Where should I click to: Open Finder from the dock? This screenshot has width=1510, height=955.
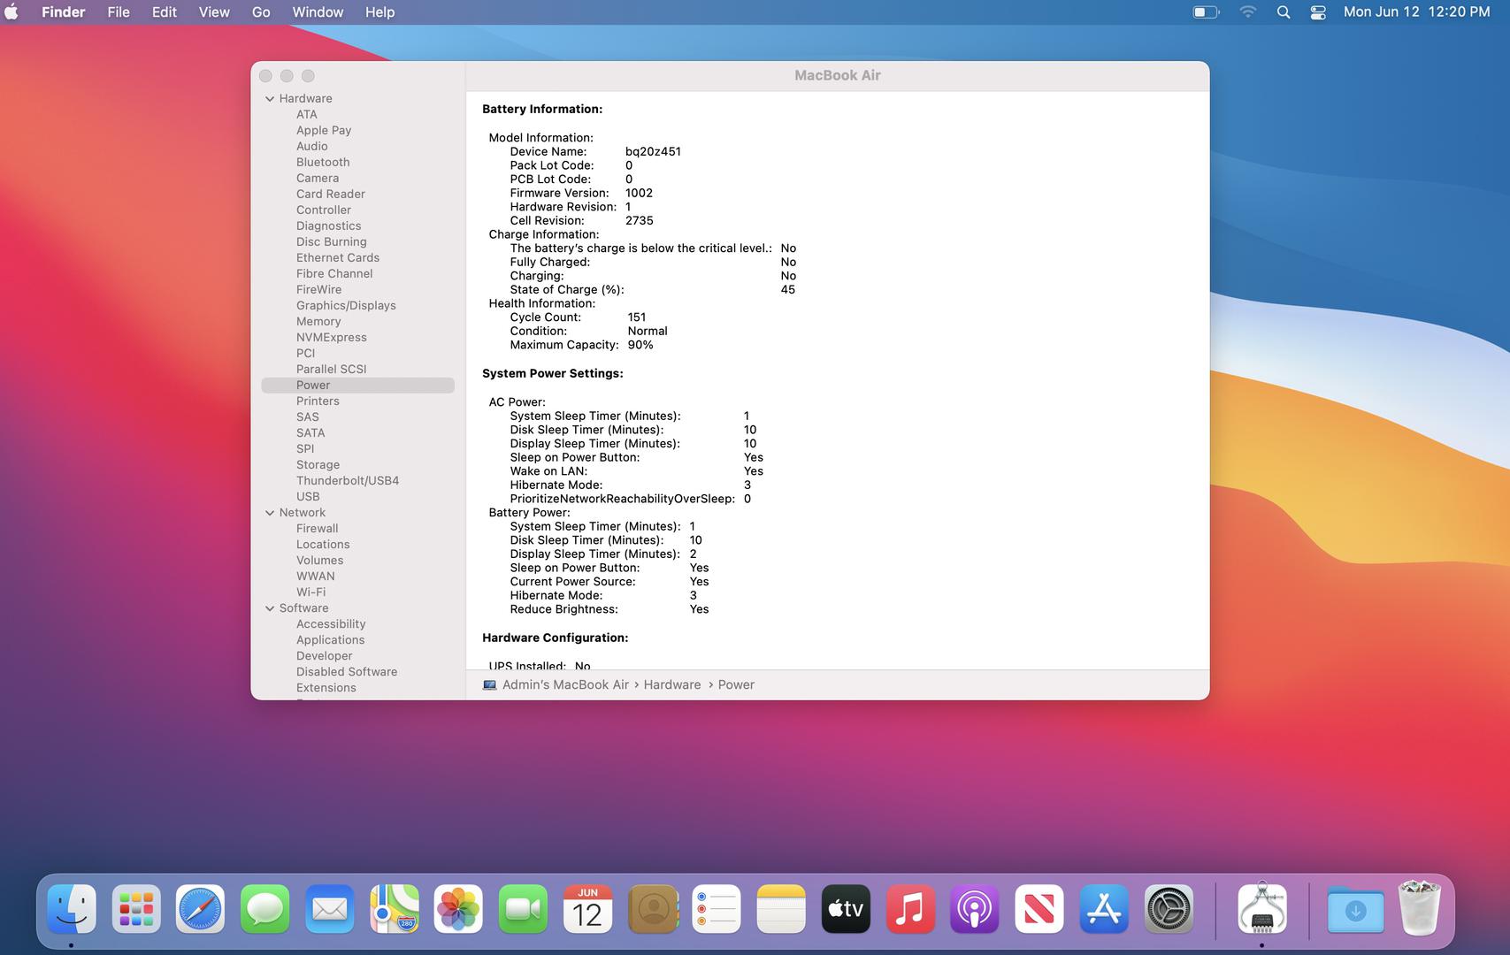click(72, 909)
